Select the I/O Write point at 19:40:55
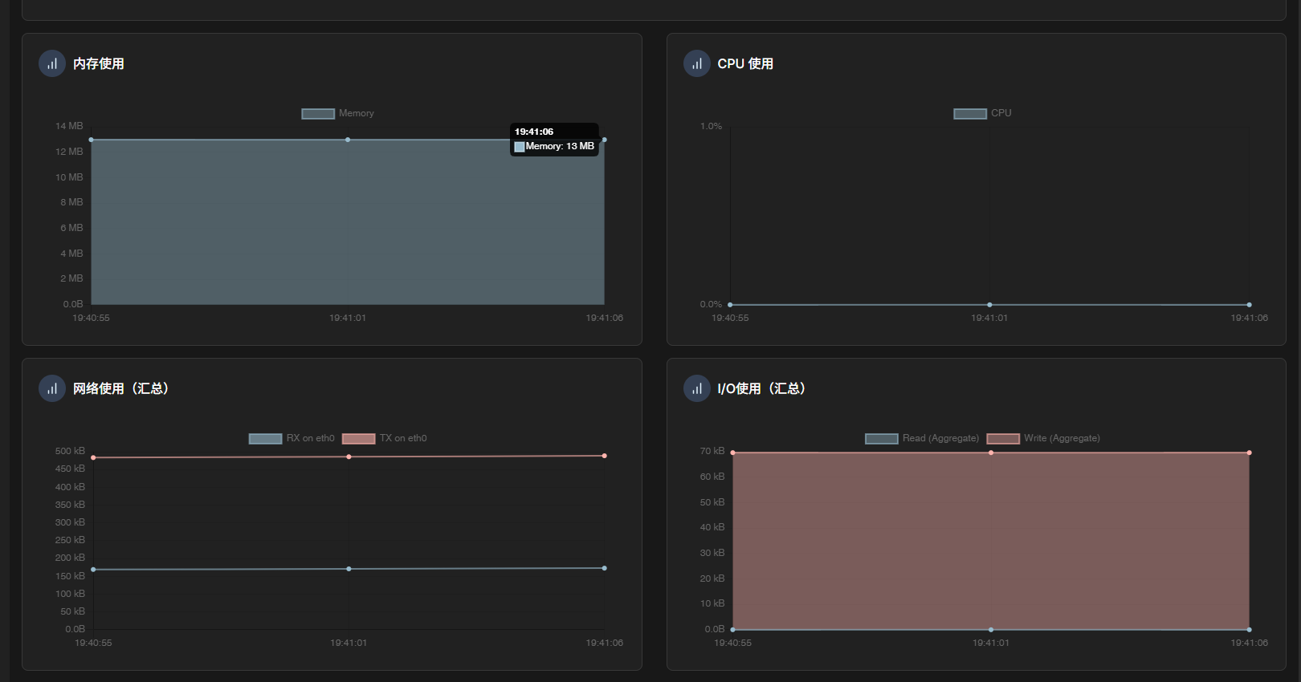The image size is (1301, 682). tap(732, 453)
